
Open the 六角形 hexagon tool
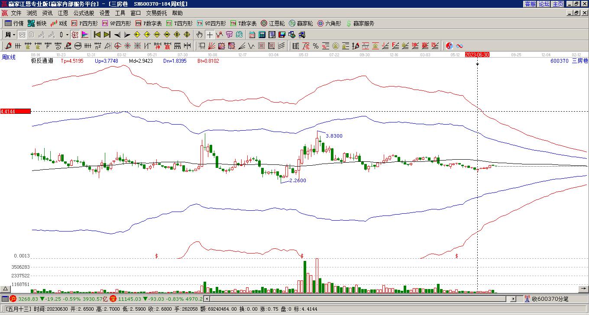(x=329, y=23)
